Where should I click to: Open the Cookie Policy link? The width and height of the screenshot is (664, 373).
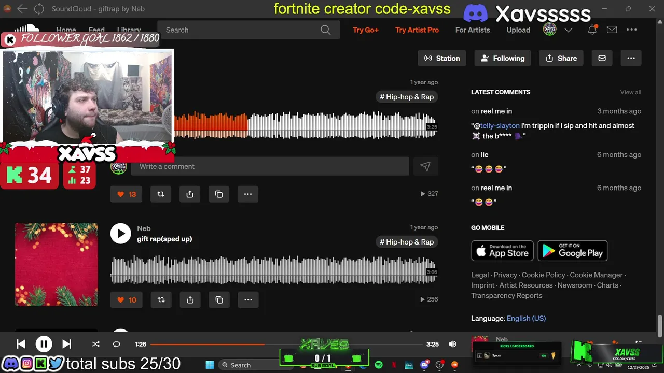coord(543,275)
